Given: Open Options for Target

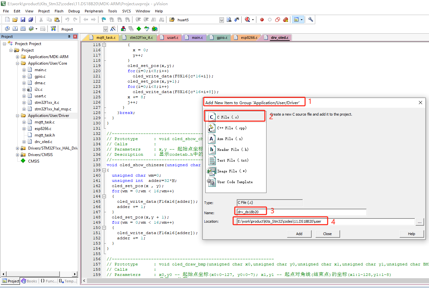Looking at the screenshot, I should coord(113,29).
